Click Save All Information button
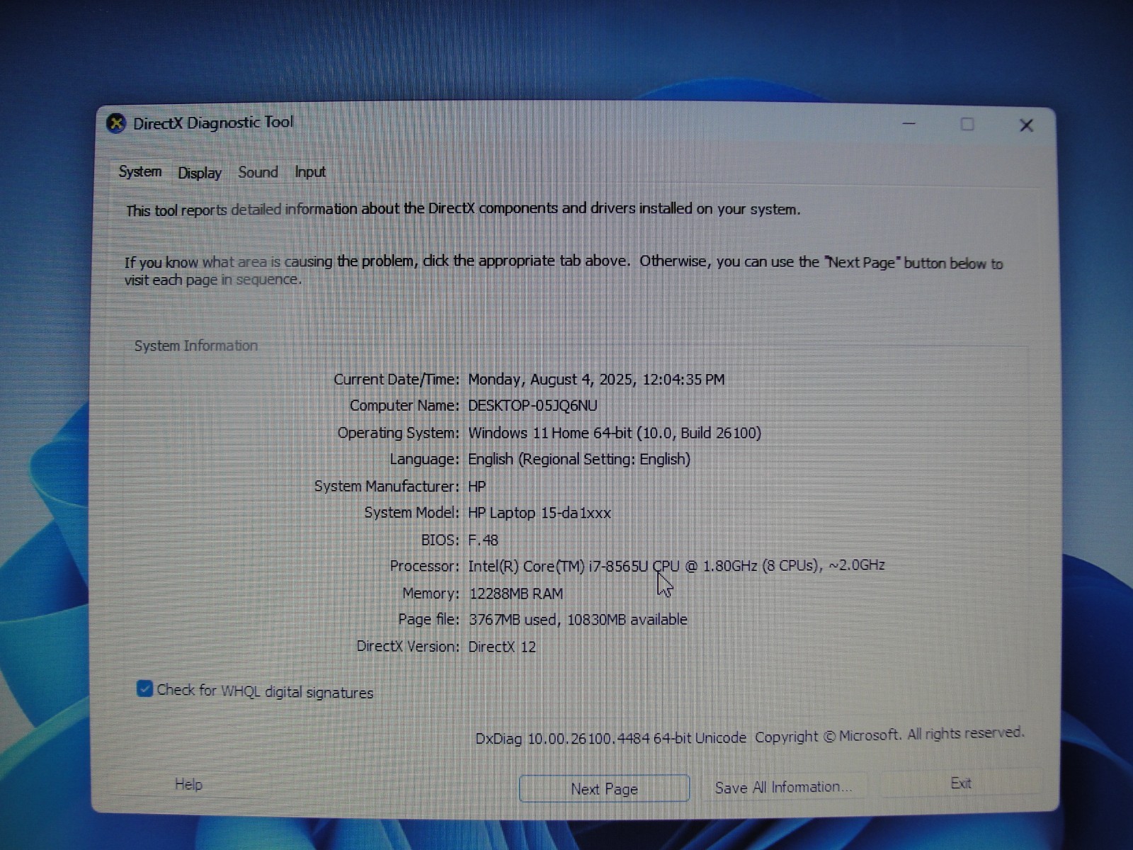Screen dimensions: 1133x850 (x=783, y=787)
